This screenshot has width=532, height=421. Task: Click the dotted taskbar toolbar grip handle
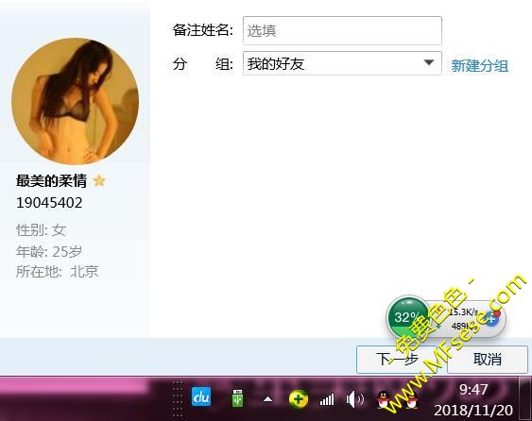click(x=178, y=399)
